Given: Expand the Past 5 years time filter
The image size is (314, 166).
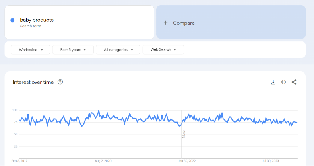Looking at the screenshot, I should (x=73, y=49).
